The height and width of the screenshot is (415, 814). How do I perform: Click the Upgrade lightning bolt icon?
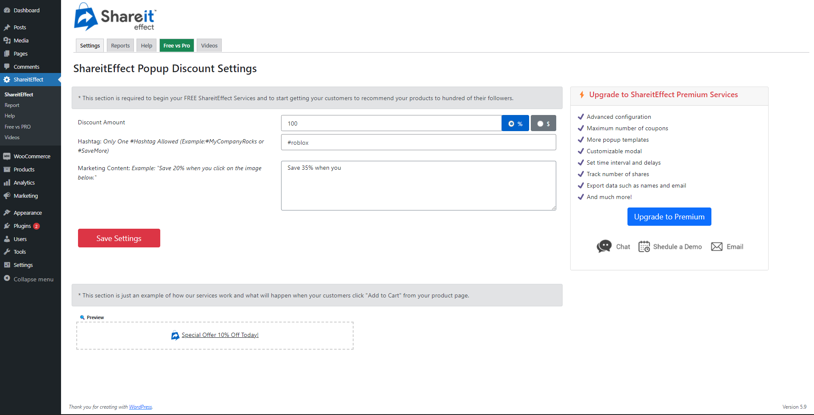coord(582,95)
